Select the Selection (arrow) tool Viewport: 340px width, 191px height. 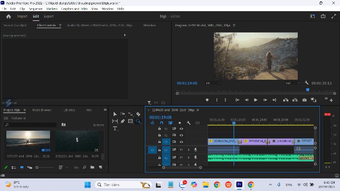click(115, 114)
